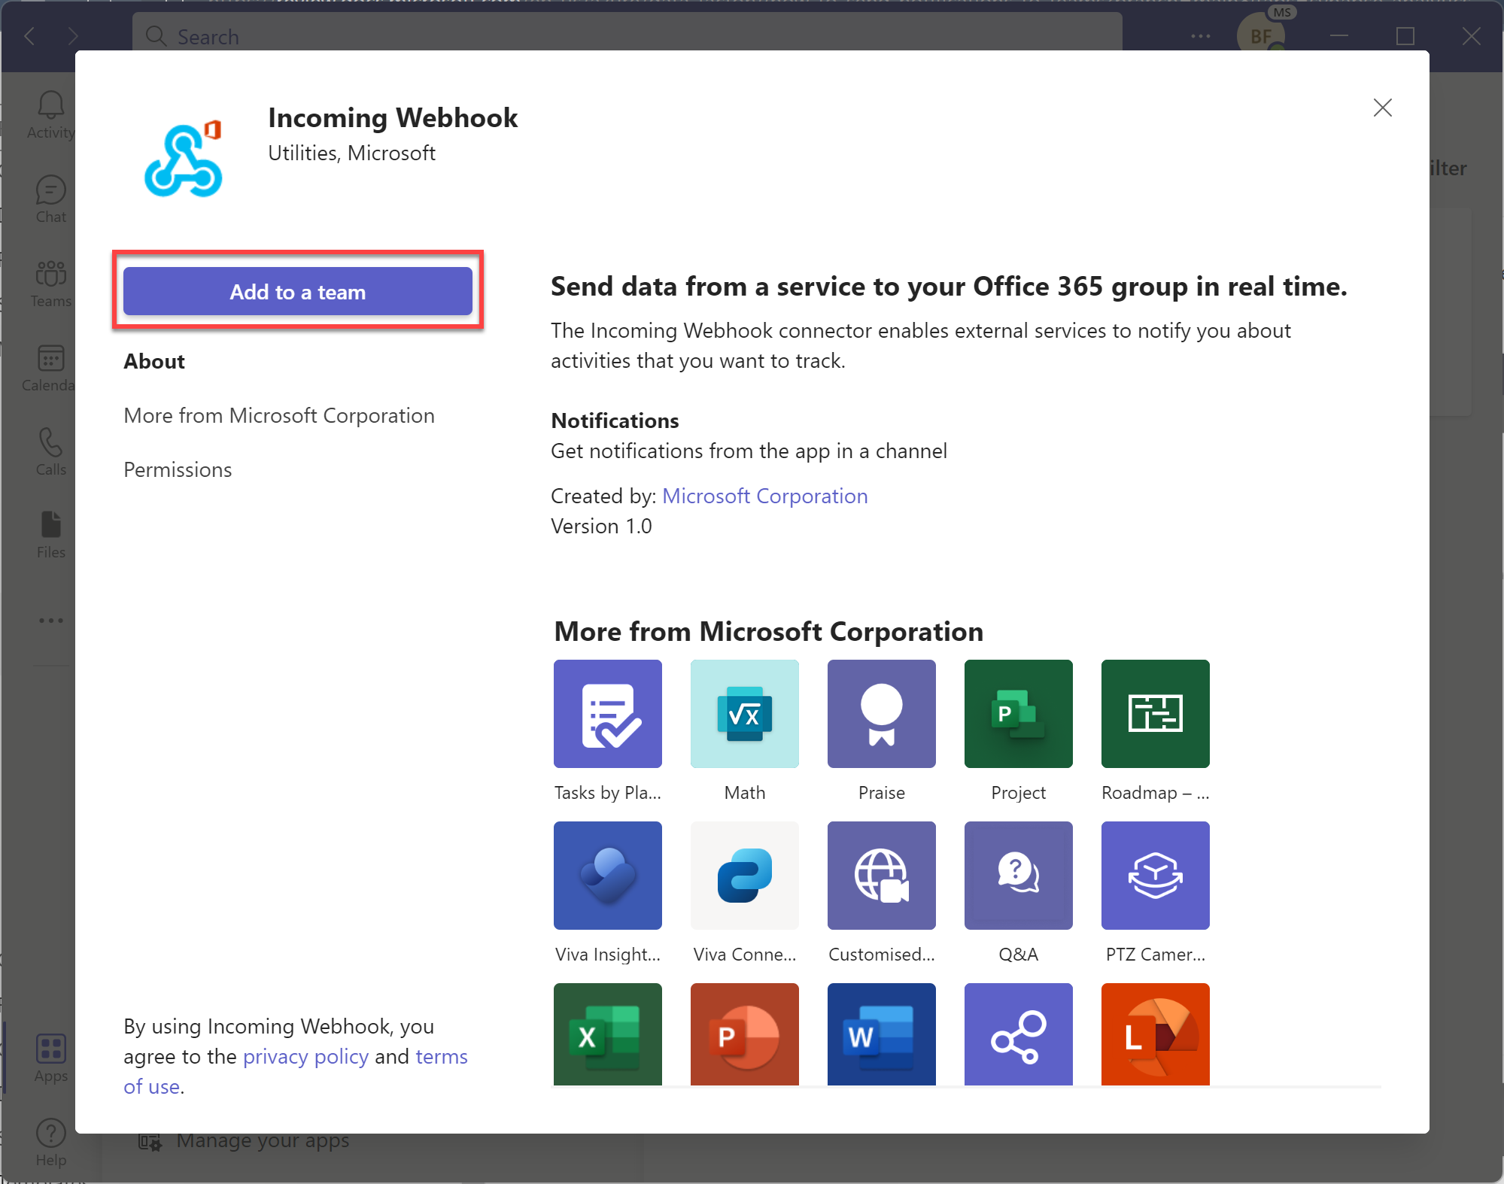Expand More from Microsoft Corporation section

click(x=278, y=415)
